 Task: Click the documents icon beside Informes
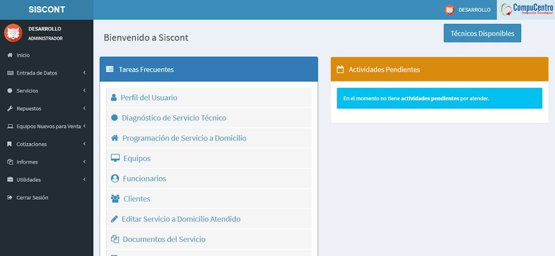click(x=10, y=162)
